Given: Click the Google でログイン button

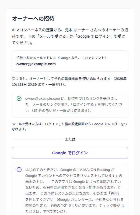Looking at the screenshot, I should click(70, 153).
